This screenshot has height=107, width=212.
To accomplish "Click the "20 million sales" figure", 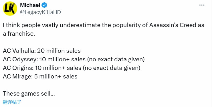I will pos(59,51).
